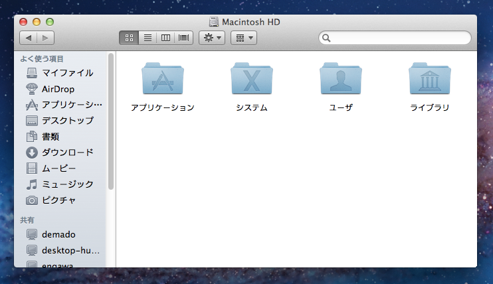Click the applications sidebar icon
This screenshot has width=493, height=284.
coord(32,105)
